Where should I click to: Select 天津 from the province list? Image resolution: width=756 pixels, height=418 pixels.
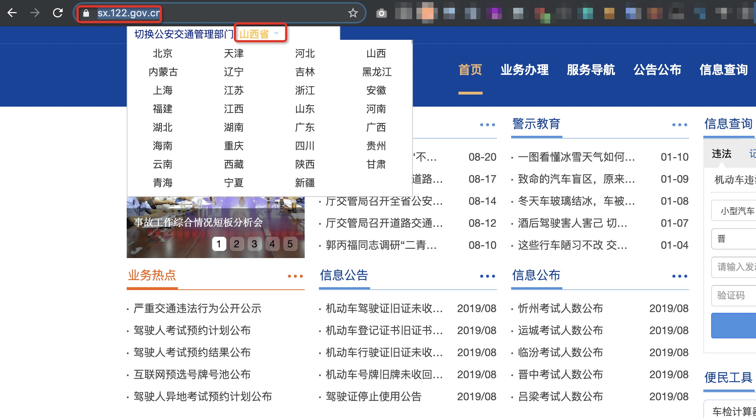coord(234,53)
